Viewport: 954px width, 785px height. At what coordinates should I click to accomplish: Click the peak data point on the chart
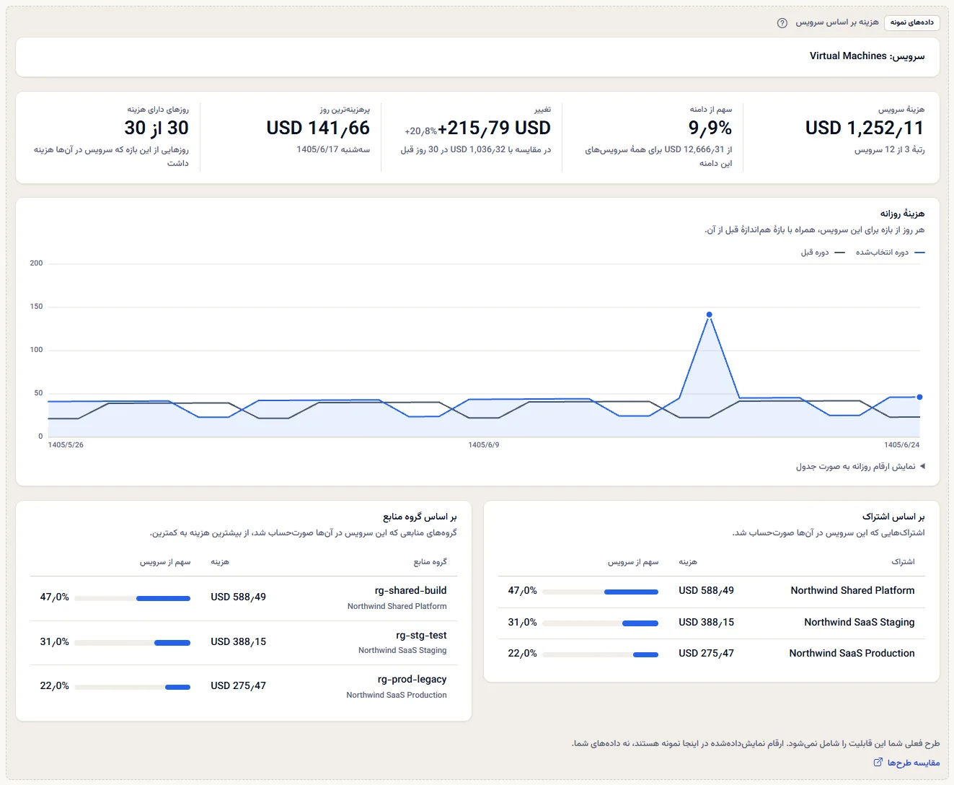click(x=709, y=315)
